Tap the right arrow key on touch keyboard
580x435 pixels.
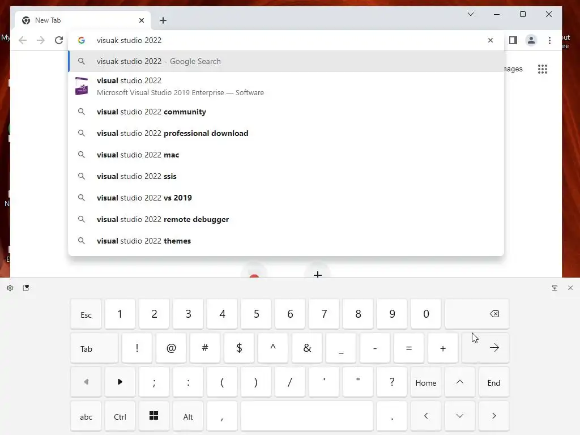pyautogui.click(x=494, y=416)
